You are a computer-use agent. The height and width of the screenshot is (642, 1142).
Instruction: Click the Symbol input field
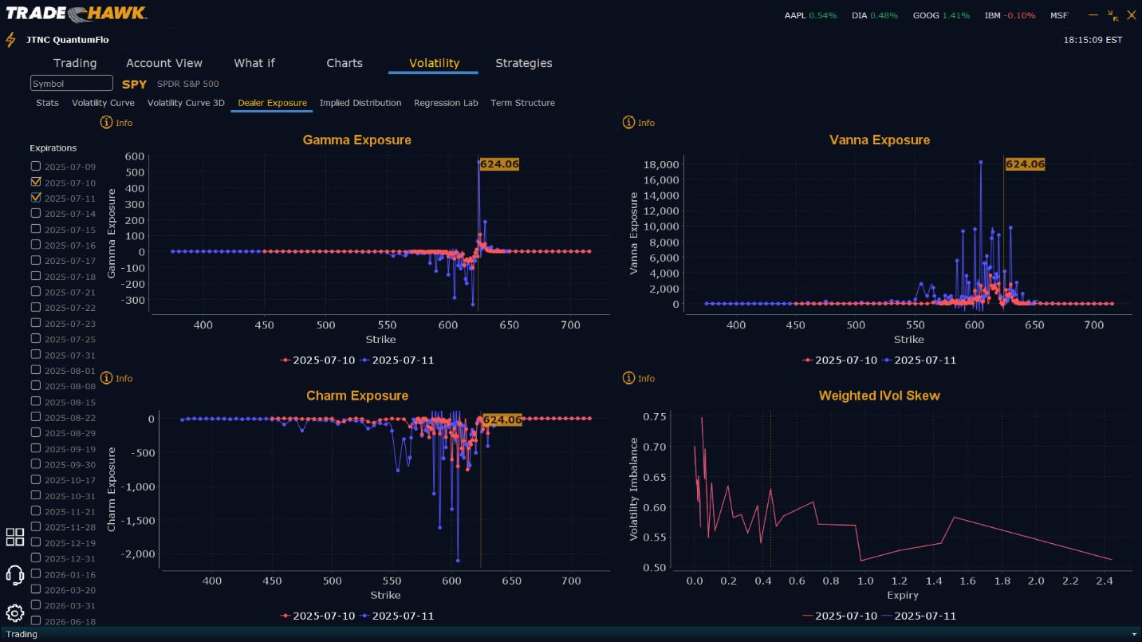pos(72,84)
